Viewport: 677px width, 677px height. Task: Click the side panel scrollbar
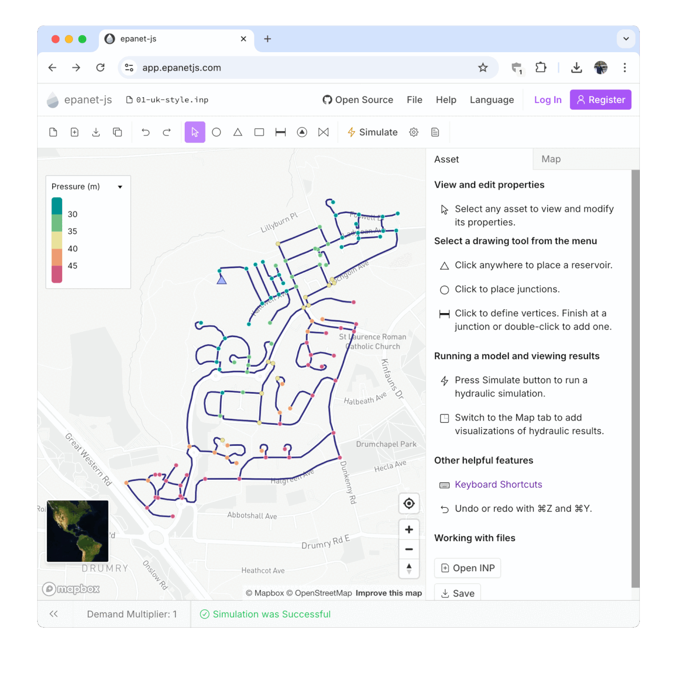coord(635,378)
